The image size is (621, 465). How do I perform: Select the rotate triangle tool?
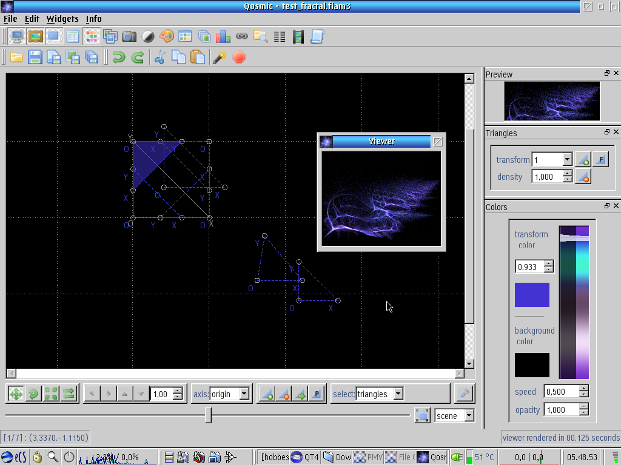(x=33, y=394)
